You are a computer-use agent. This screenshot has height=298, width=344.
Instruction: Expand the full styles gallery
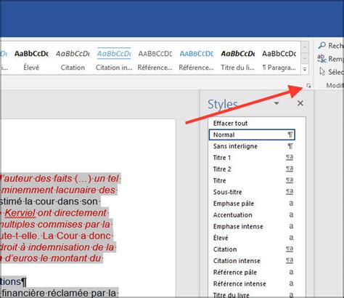[305, 70]
